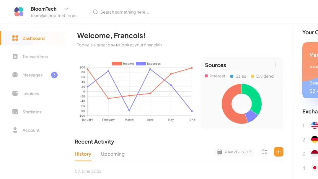Toggle the Sales source in the donut legend
The image size is (318, 179).
point(238,76)
